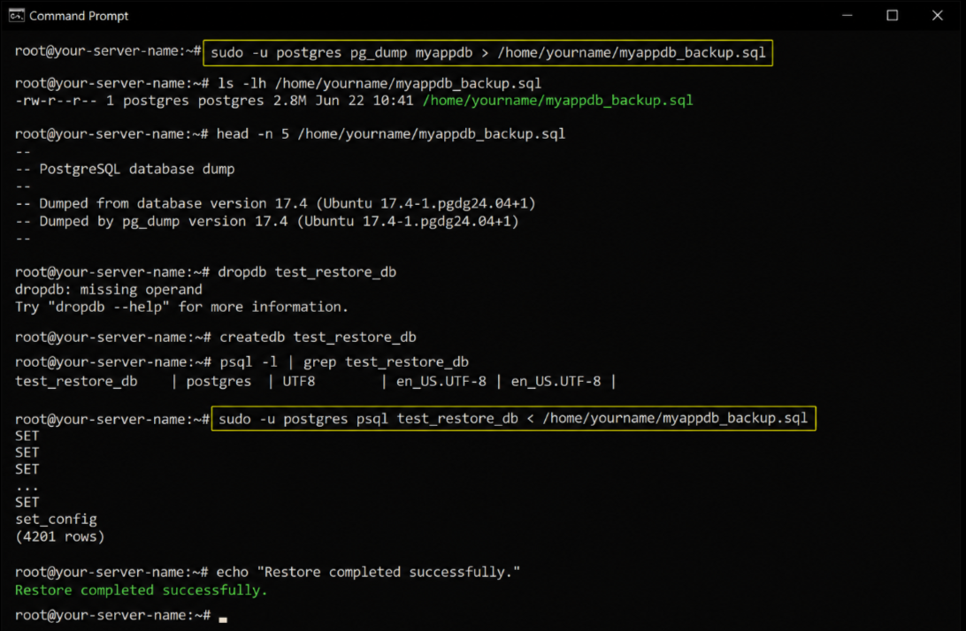Click the Command Prompt icon in the title bar

click(x=17, y=15)
